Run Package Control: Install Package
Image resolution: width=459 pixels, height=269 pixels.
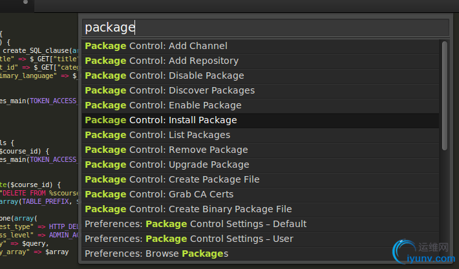[261, 121]
